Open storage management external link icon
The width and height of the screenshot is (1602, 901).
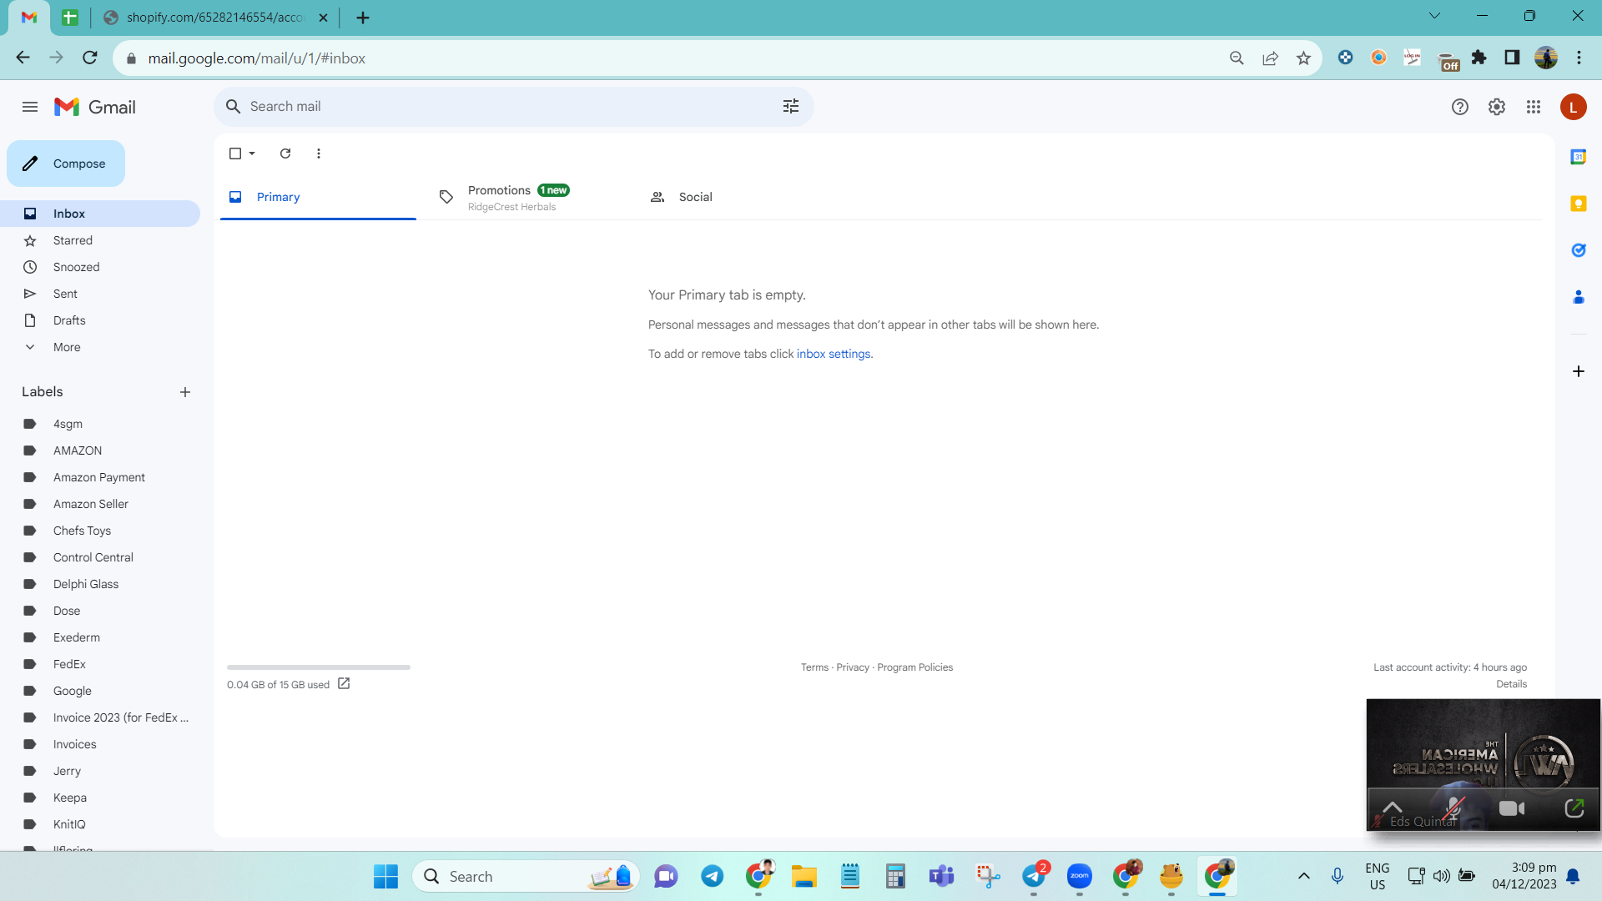click(344, 684)
